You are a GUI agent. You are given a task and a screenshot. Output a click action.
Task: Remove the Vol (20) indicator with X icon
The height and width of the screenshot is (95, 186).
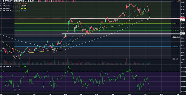click(15, 3)
